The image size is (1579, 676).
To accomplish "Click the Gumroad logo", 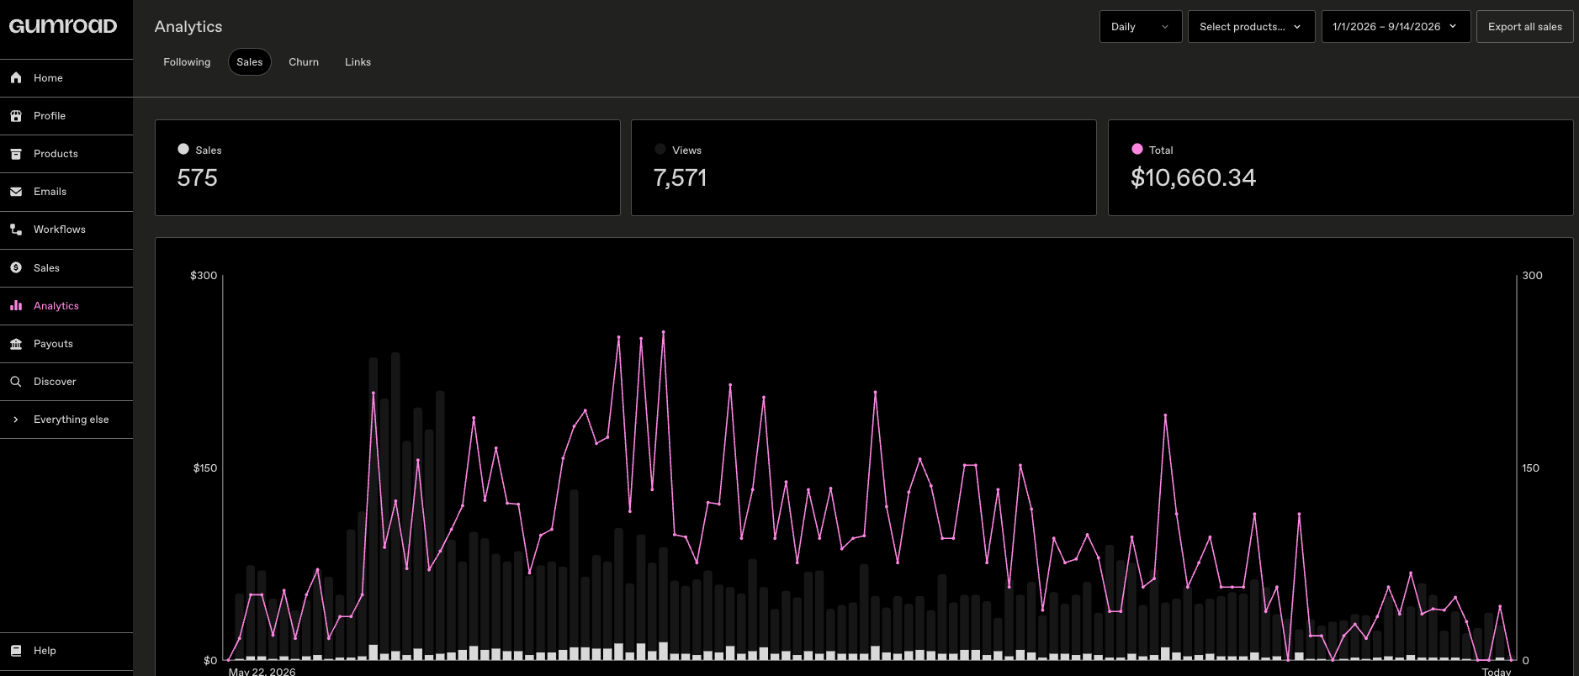I will coord(63,26).
